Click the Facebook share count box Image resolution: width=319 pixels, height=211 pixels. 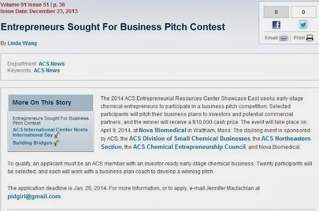point(276,12)
